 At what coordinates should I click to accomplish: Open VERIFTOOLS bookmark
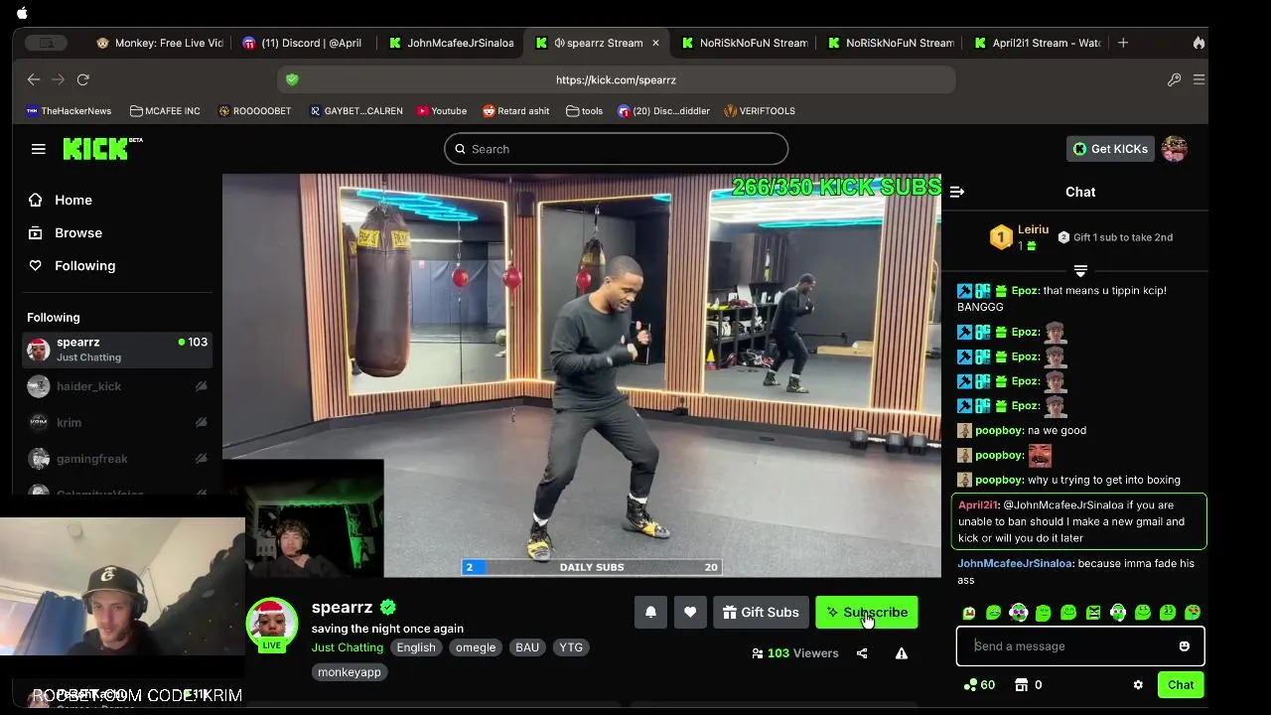[760, 111]
